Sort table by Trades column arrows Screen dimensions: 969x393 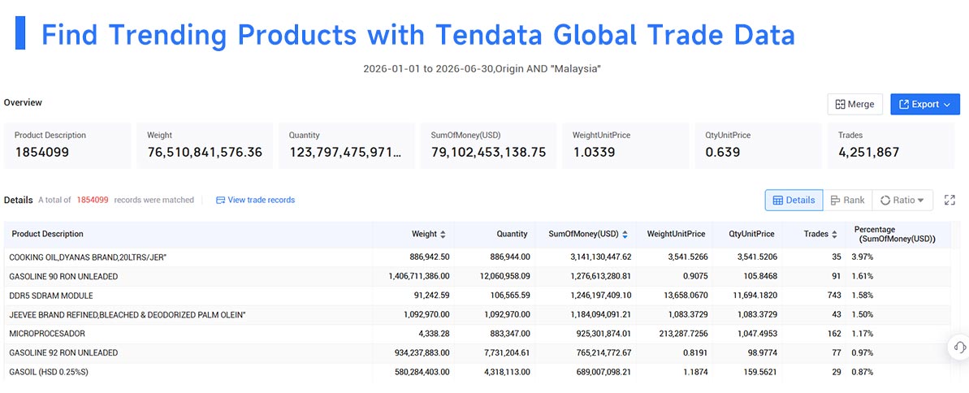pyautogui.click(x=834, y=235)
